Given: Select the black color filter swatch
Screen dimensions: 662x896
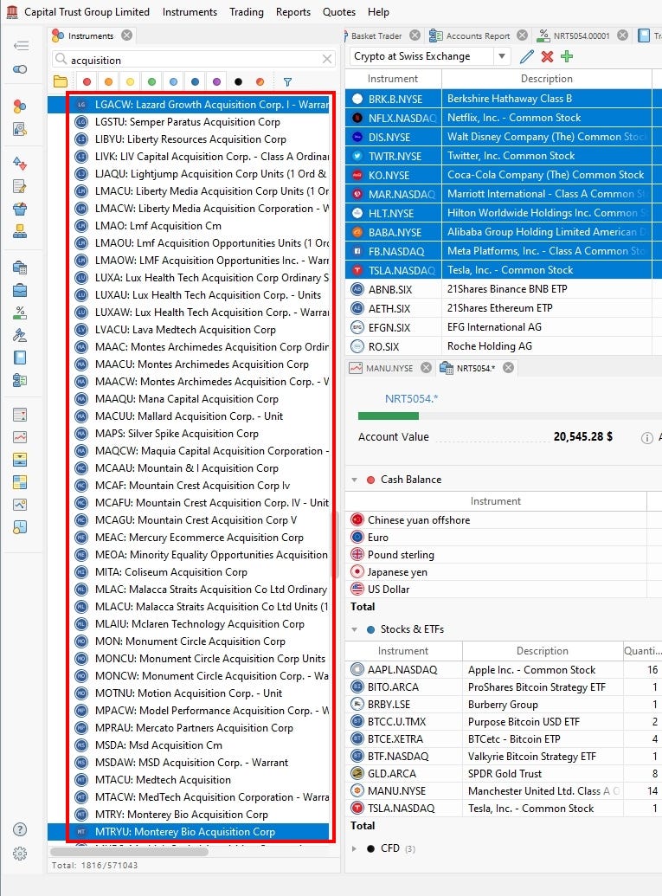Looking at the screenshot, I should pyautogui.click(x=238, y=81).
